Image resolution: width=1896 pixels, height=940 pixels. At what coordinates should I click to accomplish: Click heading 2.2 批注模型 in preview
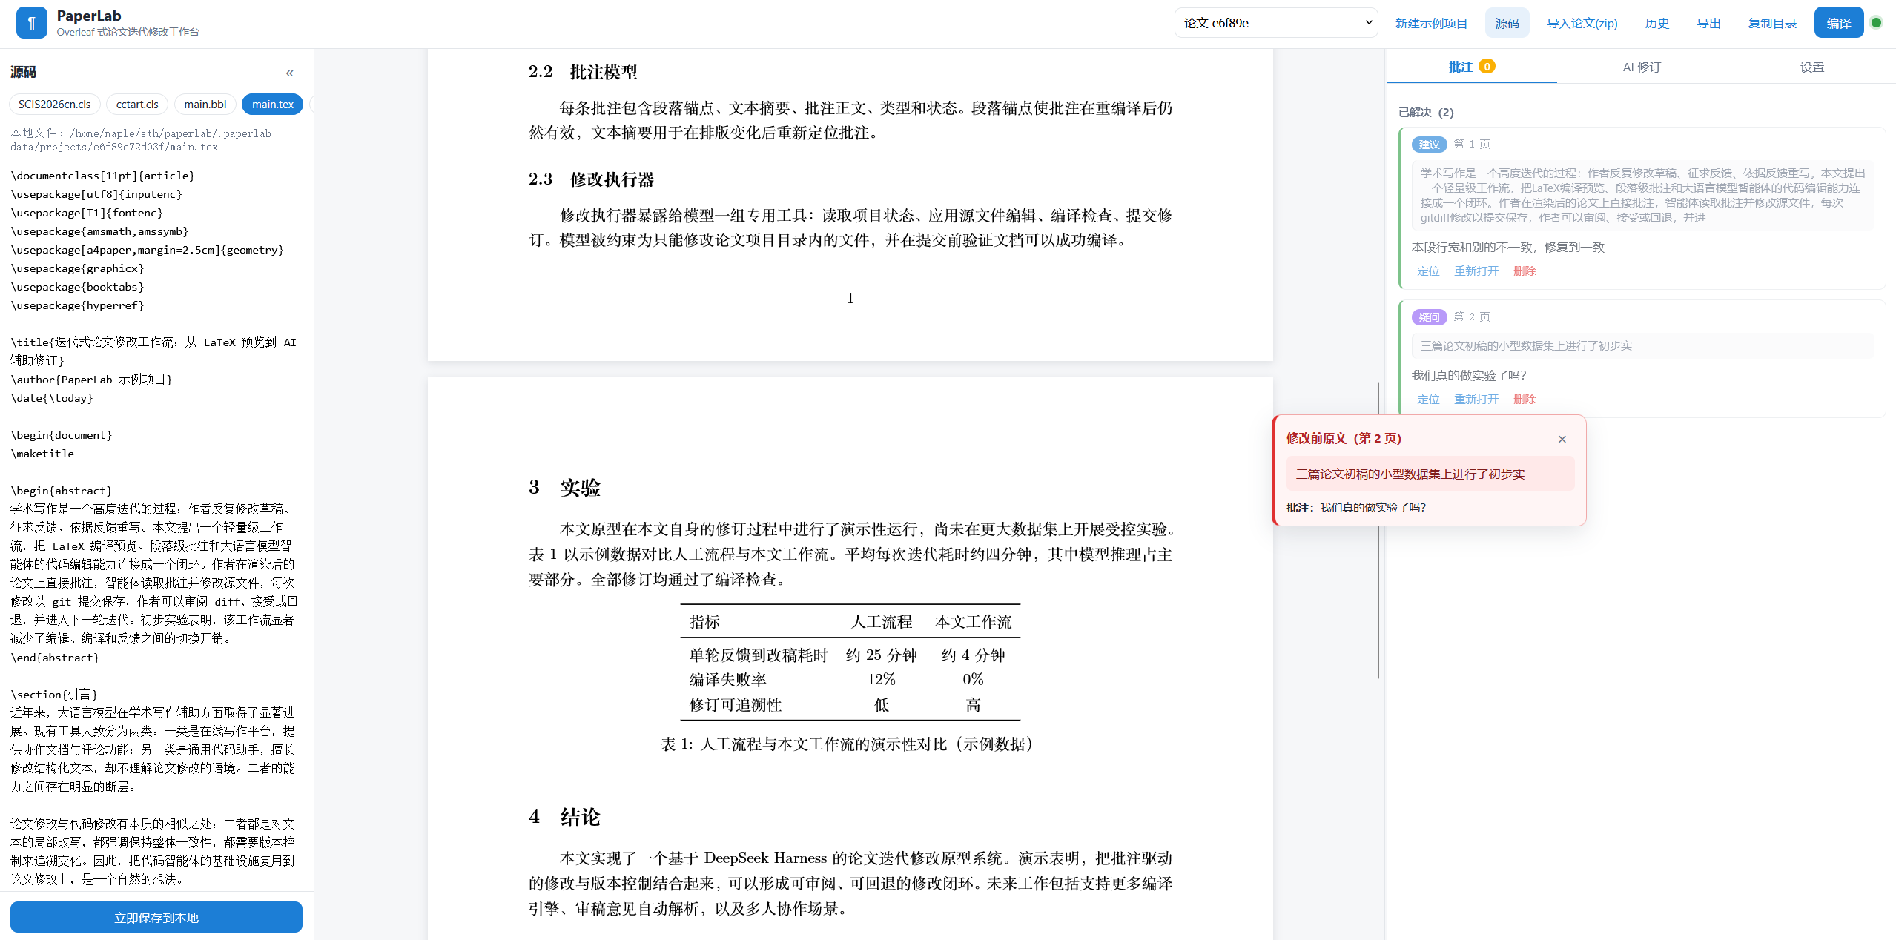[583, 72]
